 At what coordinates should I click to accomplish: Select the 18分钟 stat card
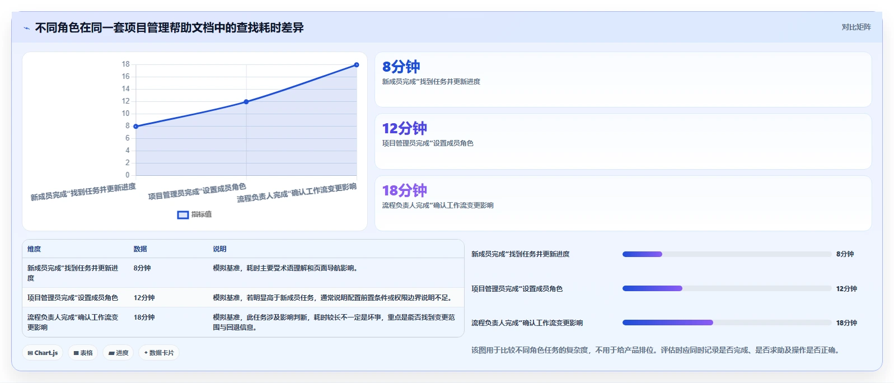coord(623,203)
